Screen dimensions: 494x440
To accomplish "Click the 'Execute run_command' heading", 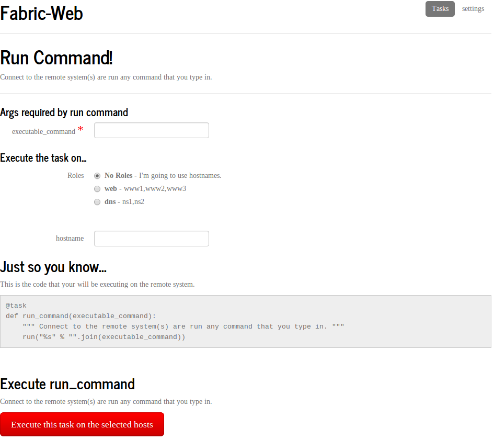I will coord(67,384).
